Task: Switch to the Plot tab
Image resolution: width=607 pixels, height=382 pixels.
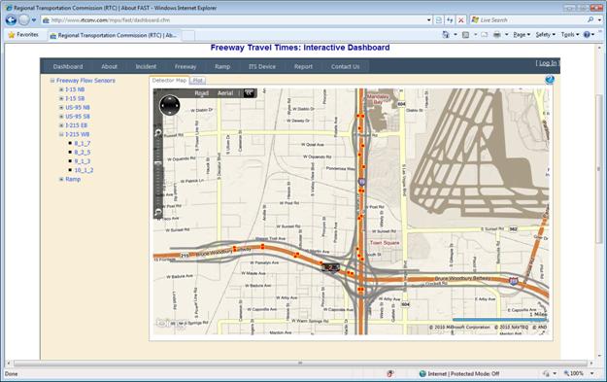Action: (x=198, y=81)
